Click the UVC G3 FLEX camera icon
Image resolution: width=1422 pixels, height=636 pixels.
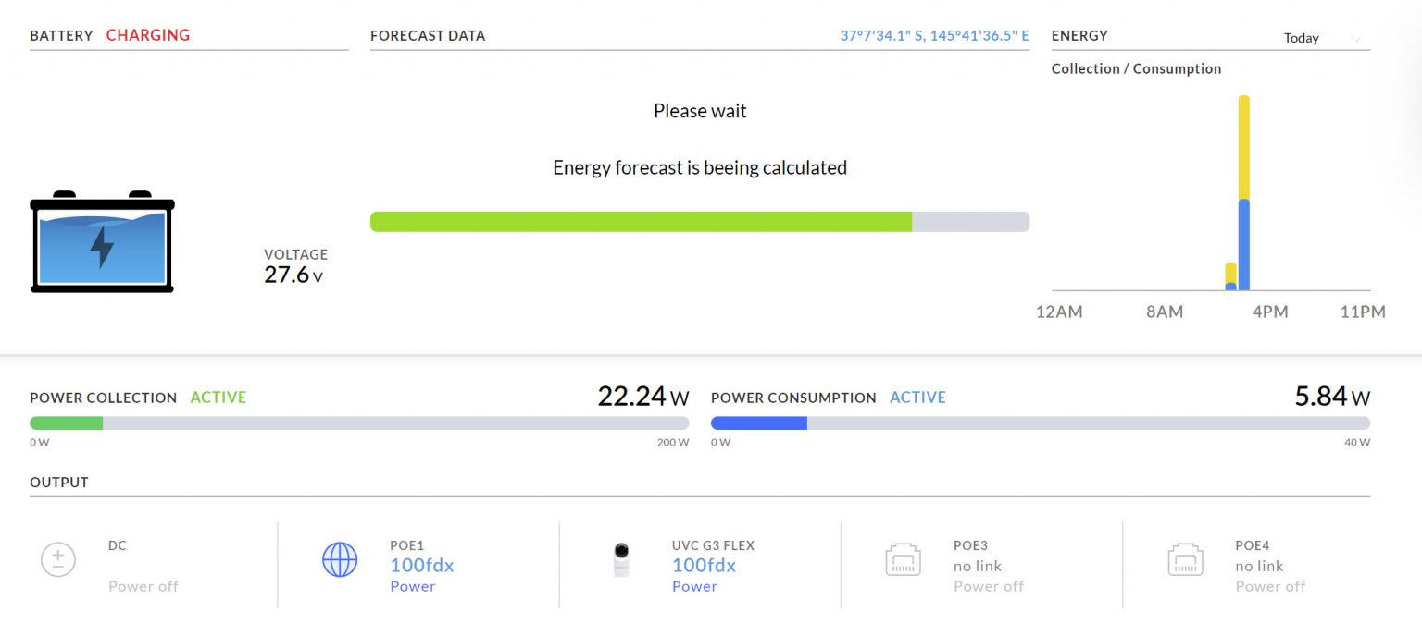622,559
